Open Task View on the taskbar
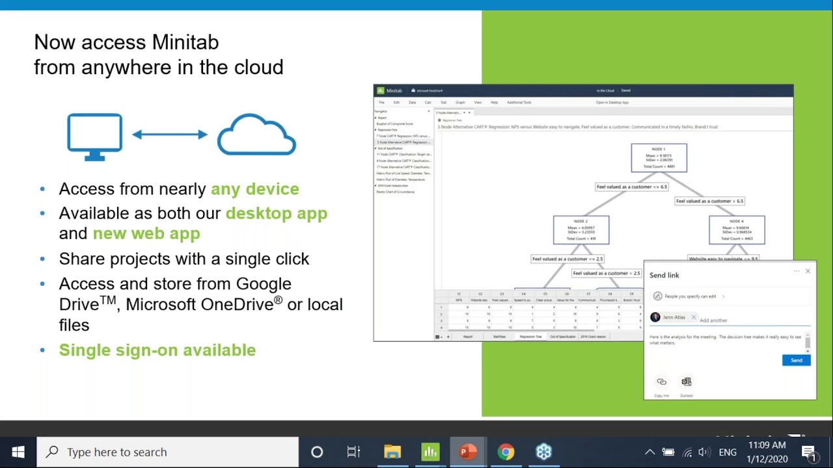Viewport: 833px width, 468px height. pyautogui.click(x=353, y=452)
